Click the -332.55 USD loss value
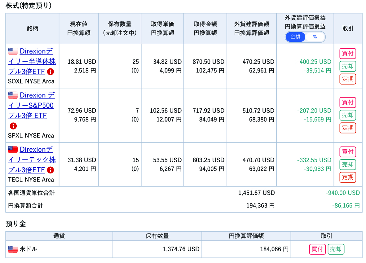This screenshot has height=263, width=366. coord(314,160)
